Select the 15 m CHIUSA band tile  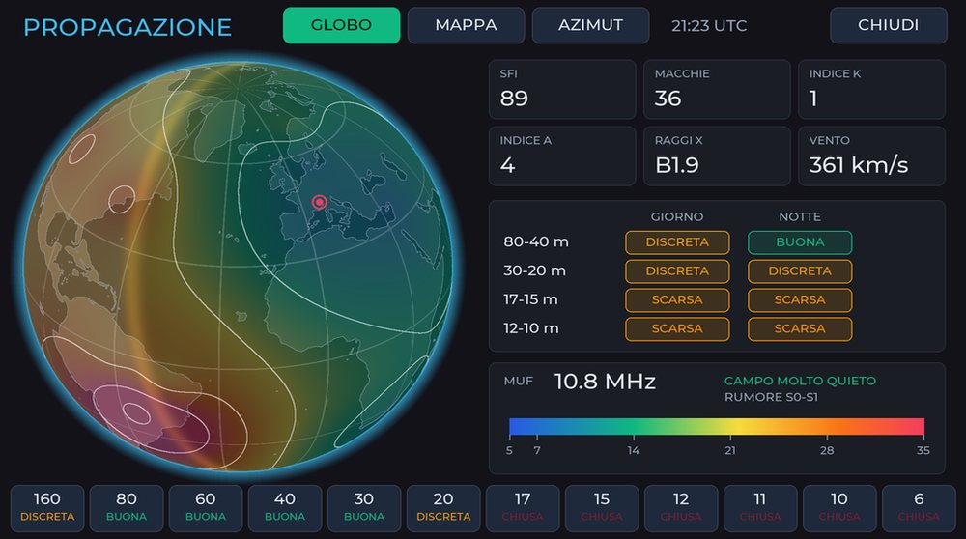(602, 508)
